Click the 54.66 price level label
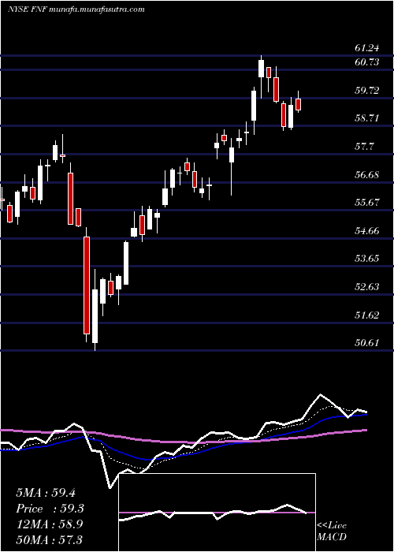This screenshot has width=394, height=552. (x=366, y=231)
